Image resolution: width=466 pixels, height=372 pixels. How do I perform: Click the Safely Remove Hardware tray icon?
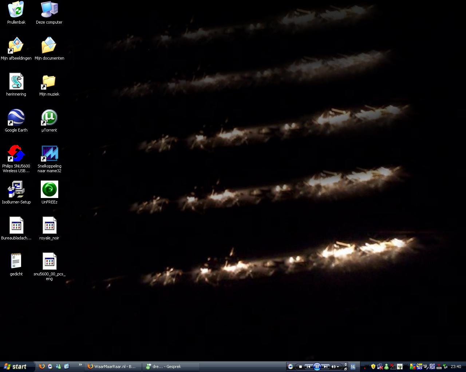[445, 367]
